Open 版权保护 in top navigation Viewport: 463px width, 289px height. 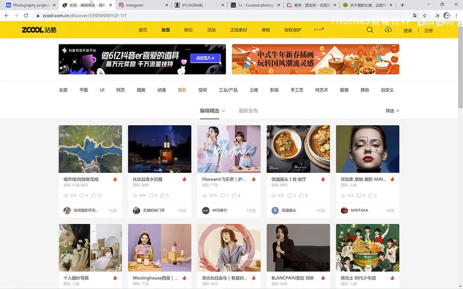pyautogui.click(x=292, y=30)
